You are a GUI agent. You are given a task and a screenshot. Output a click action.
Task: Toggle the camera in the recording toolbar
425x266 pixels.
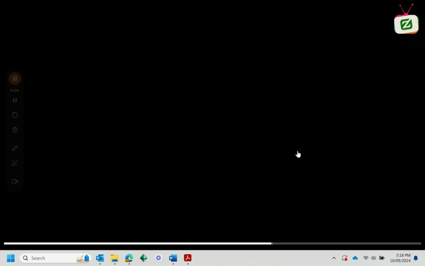(x=15, y=181)
